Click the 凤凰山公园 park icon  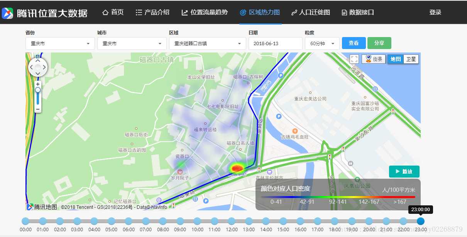point(357,179)
